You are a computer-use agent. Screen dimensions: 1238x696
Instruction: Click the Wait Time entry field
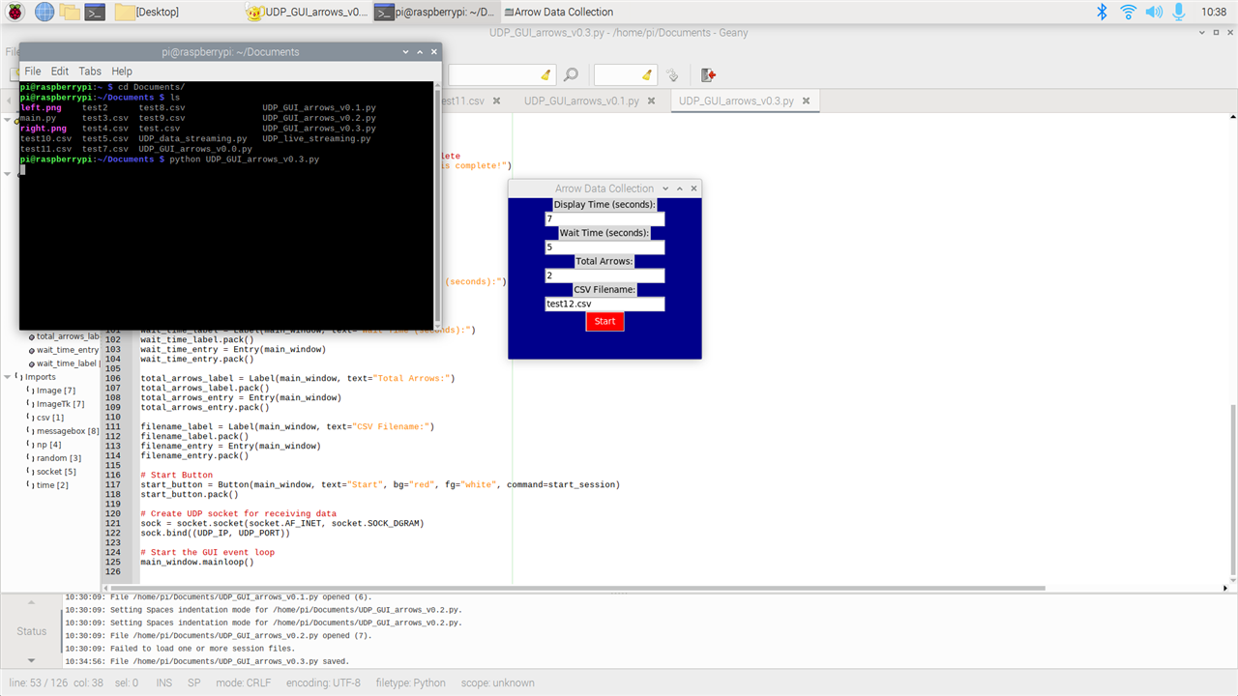pos(604,247)
